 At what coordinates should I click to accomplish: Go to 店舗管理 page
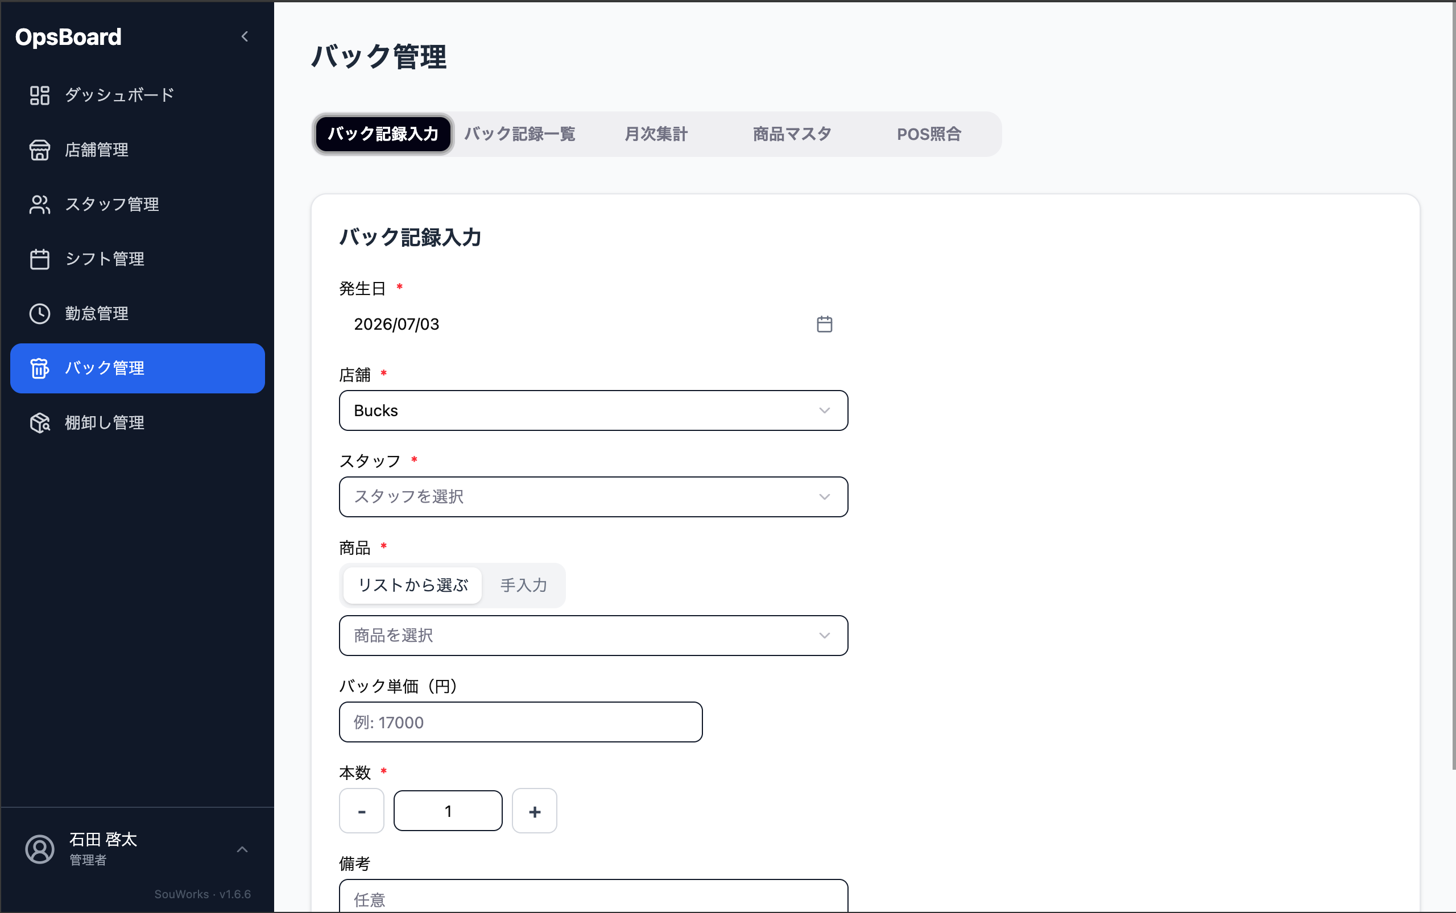(138, 150)
